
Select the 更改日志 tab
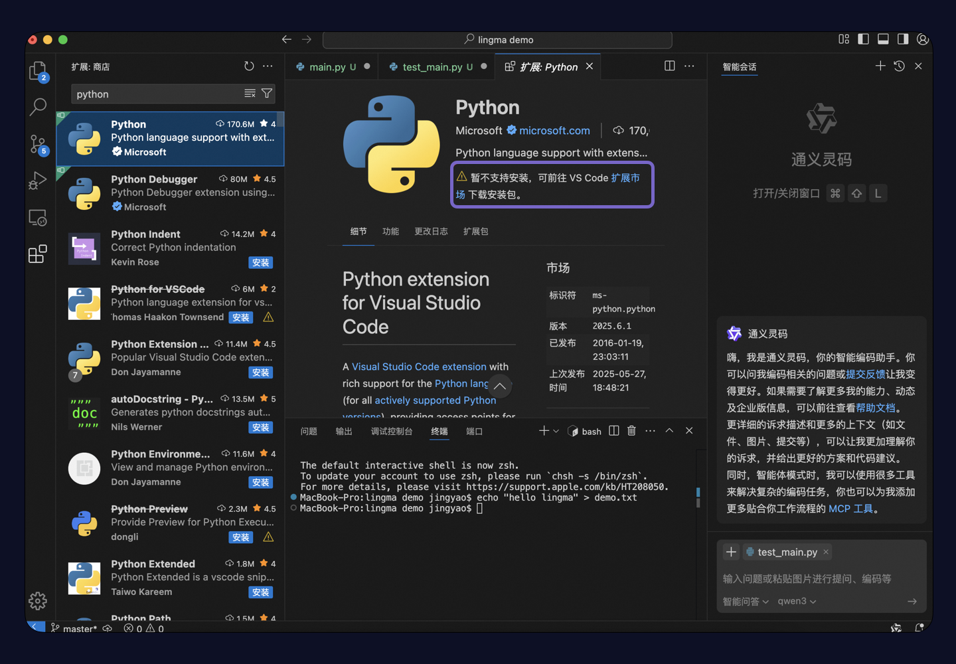coord(431,231)
